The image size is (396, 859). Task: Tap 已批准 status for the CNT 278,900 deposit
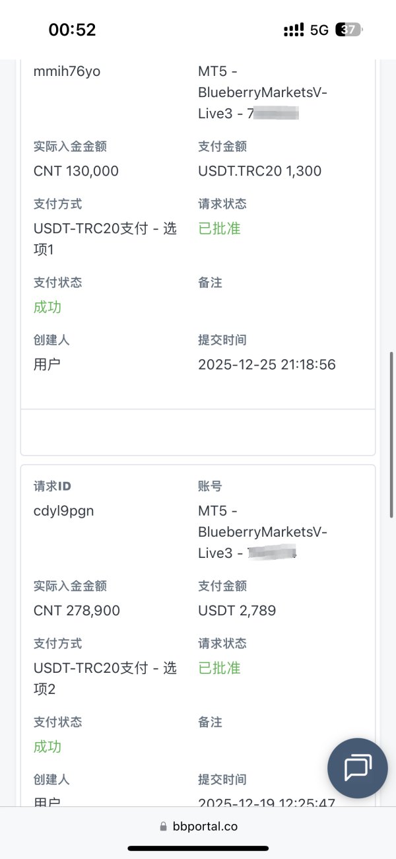(219, 668)
